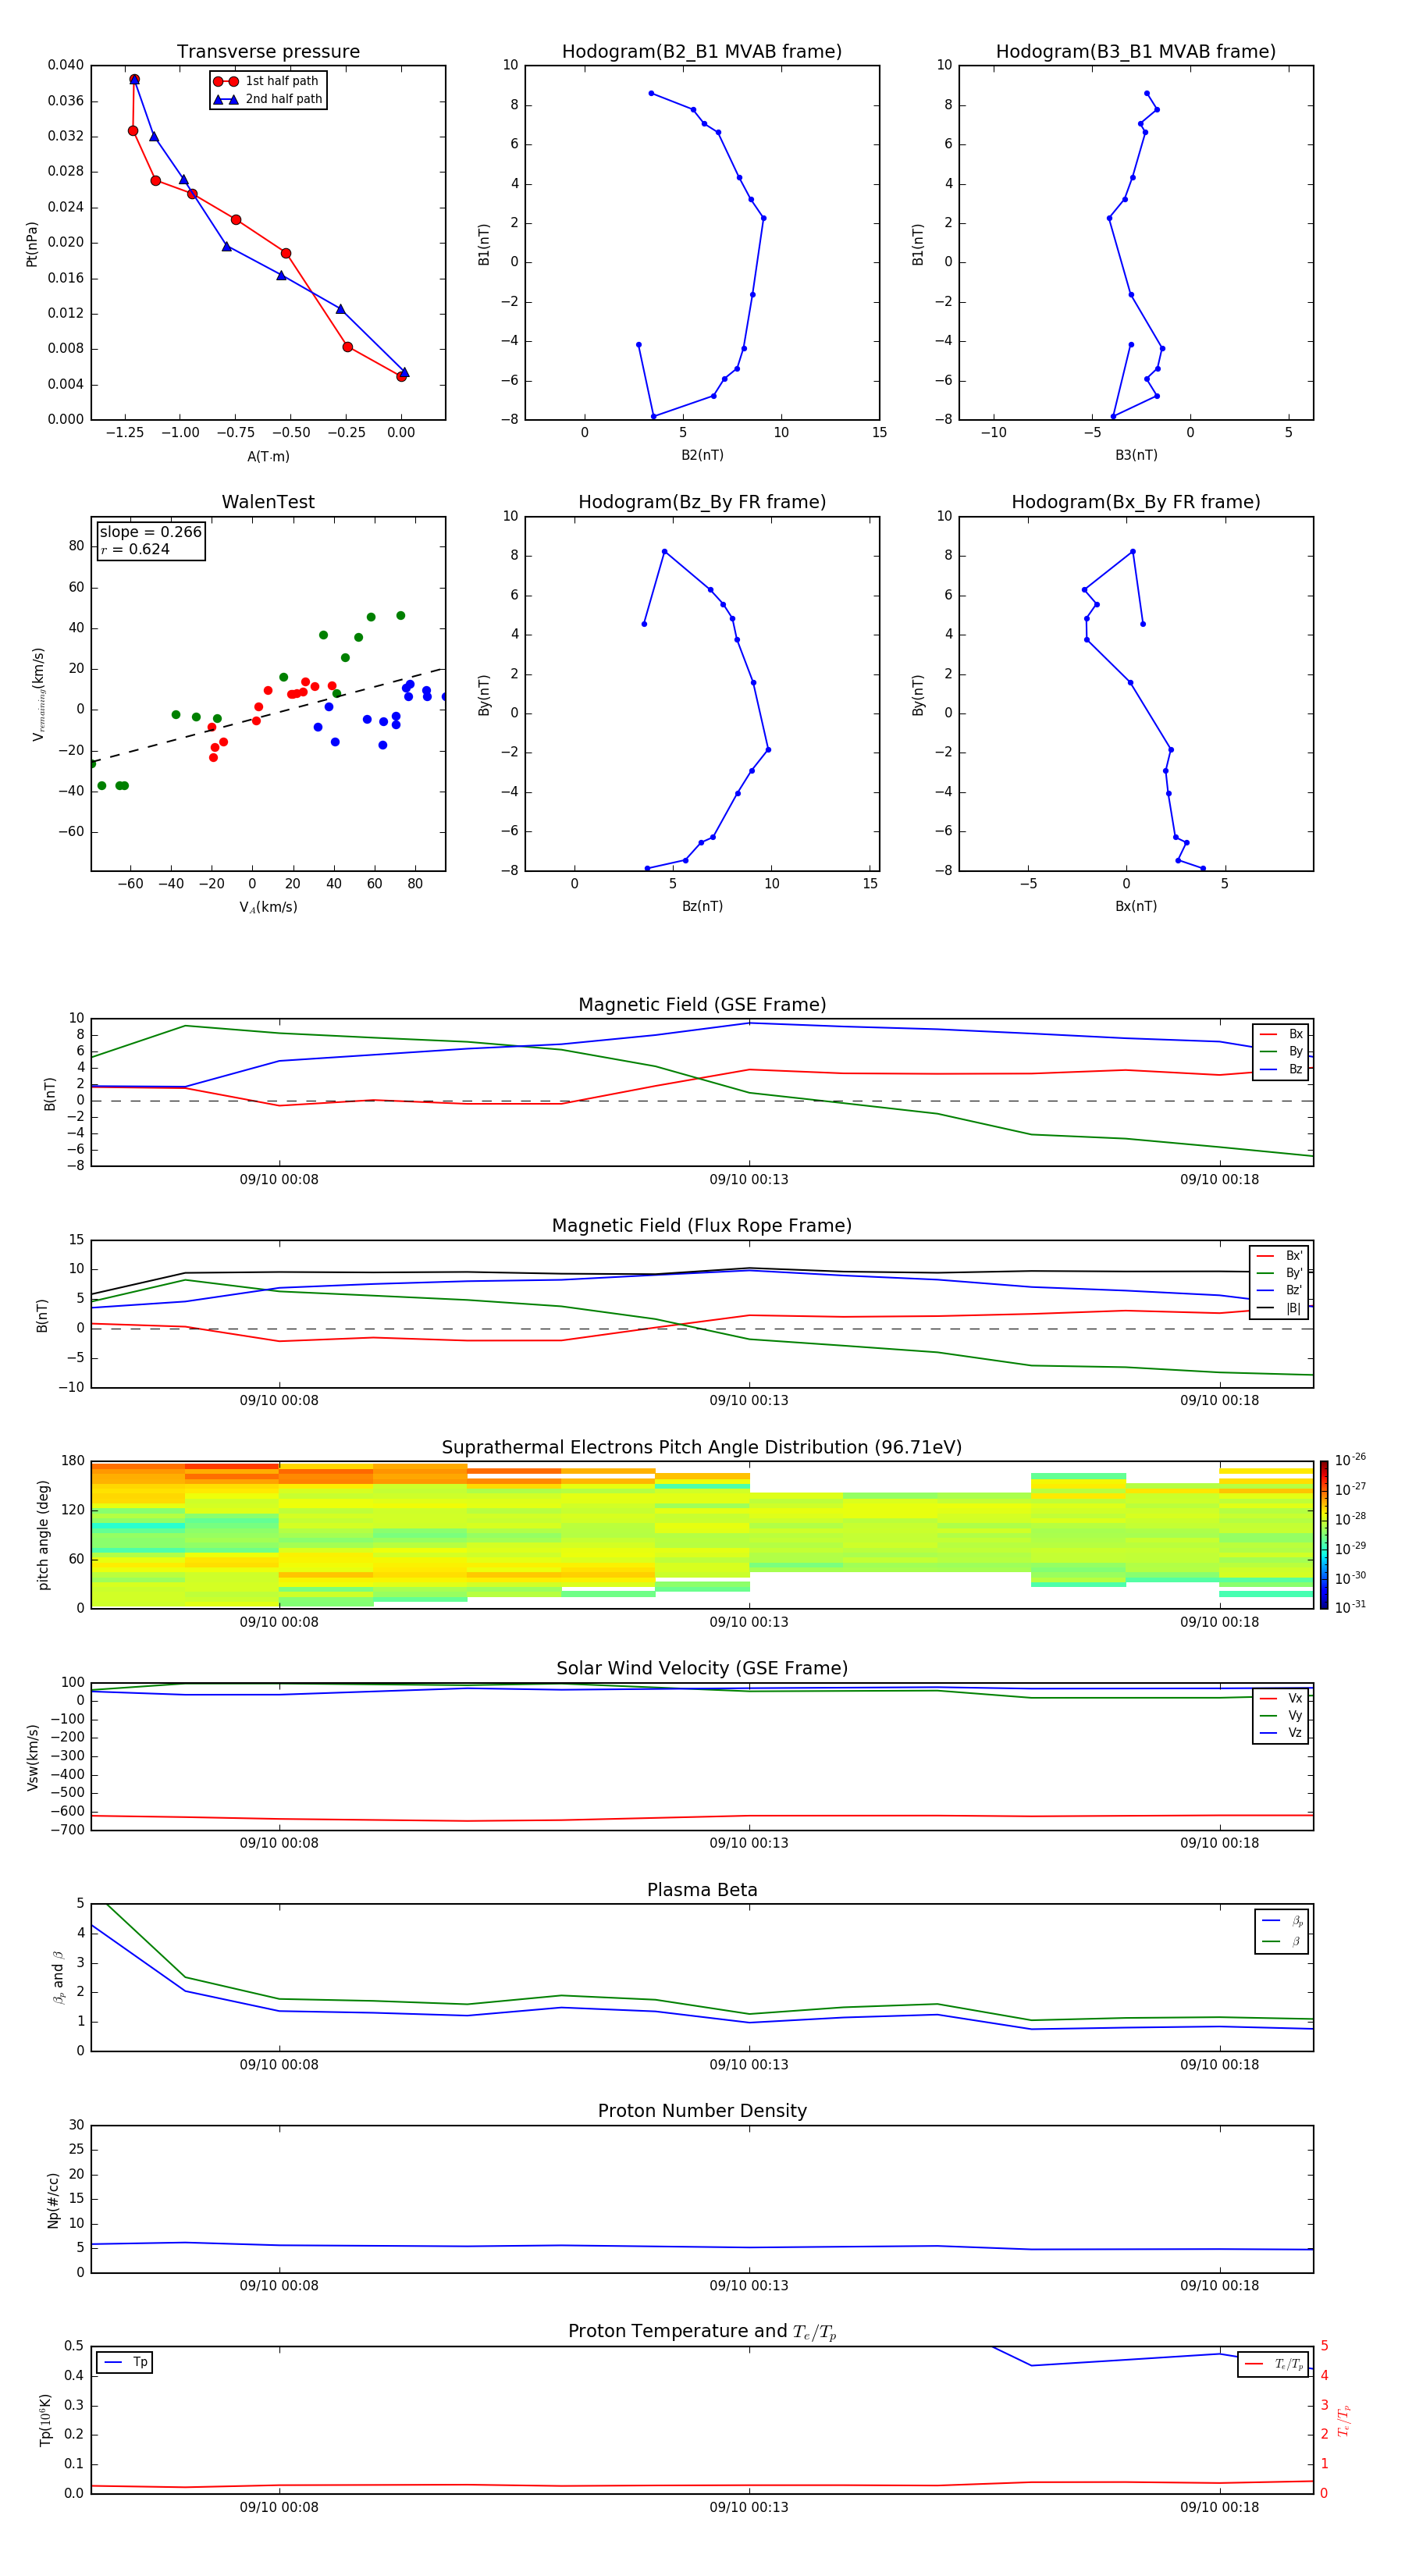Click 'B3(nT)' x-axis label
The width and height of the screenshot is (1405, 2576).
coord(1136,455)
